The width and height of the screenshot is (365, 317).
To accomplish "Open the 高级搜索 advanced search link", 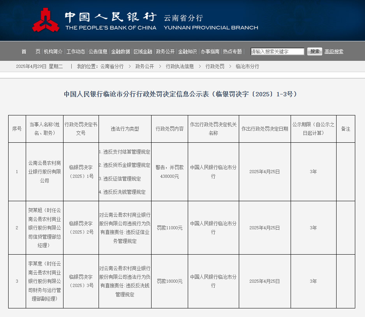I will pos(334,51).
